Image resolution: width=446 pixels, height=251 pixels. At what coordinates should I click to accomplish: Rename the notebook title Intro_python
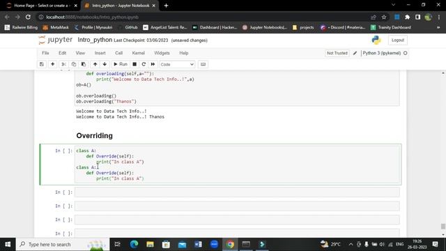click(x=95, y=40)
